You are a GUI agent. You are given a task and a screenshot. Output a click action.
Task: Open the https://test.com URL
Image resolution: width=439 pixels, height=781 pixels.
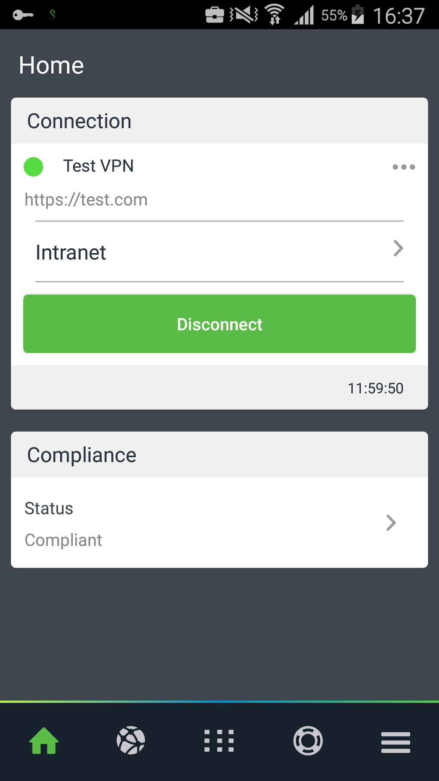[86, 200]
